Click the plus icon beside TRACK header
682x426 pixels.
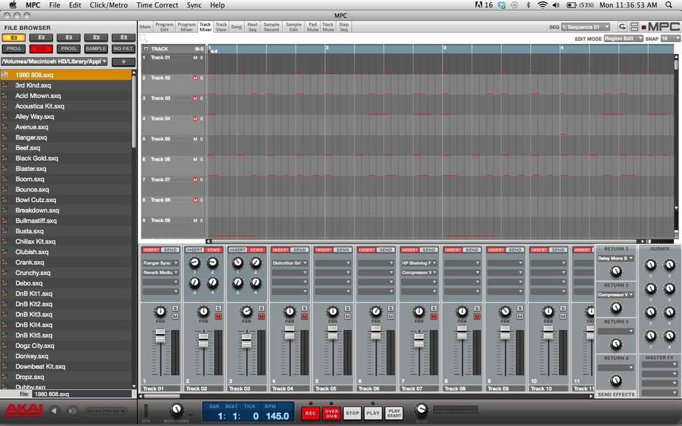[146, 49]
